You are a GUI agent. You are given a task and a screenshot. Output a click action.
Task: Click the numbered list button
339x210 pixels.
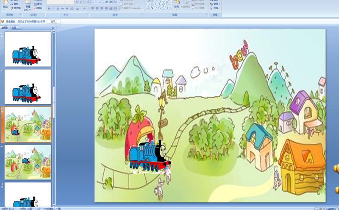click(x=100, y=2)
